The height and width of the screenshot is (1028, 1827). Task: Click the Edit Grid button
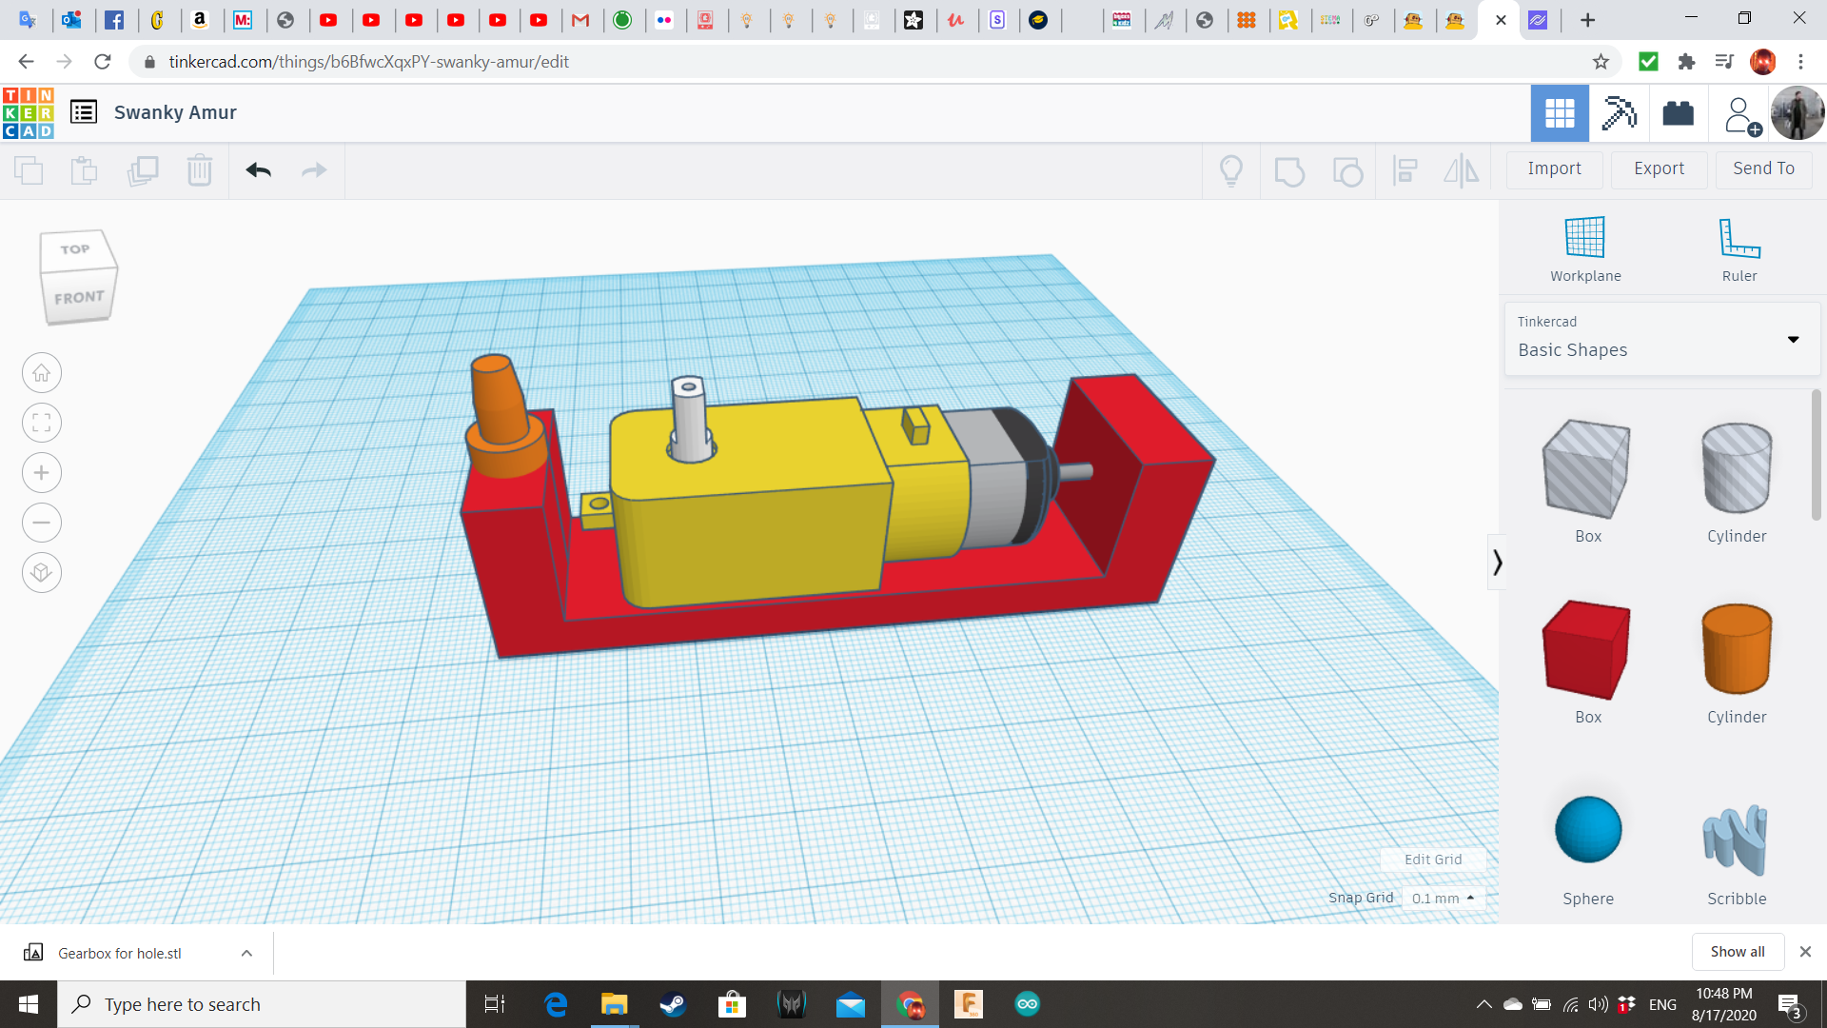coord(1433,859)
